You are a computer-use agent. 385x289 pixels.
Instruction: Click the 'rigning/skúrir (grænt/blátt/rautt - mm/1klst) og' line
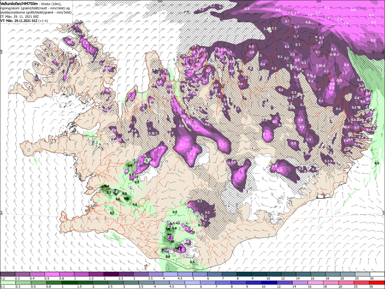(x=35, y=8)
